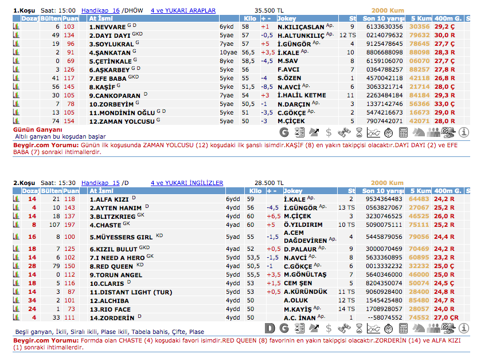Click the binoculars icon in race 1

pos(344,133)
